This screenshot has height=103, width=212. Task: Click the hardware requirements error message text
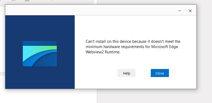pos(133,47)
